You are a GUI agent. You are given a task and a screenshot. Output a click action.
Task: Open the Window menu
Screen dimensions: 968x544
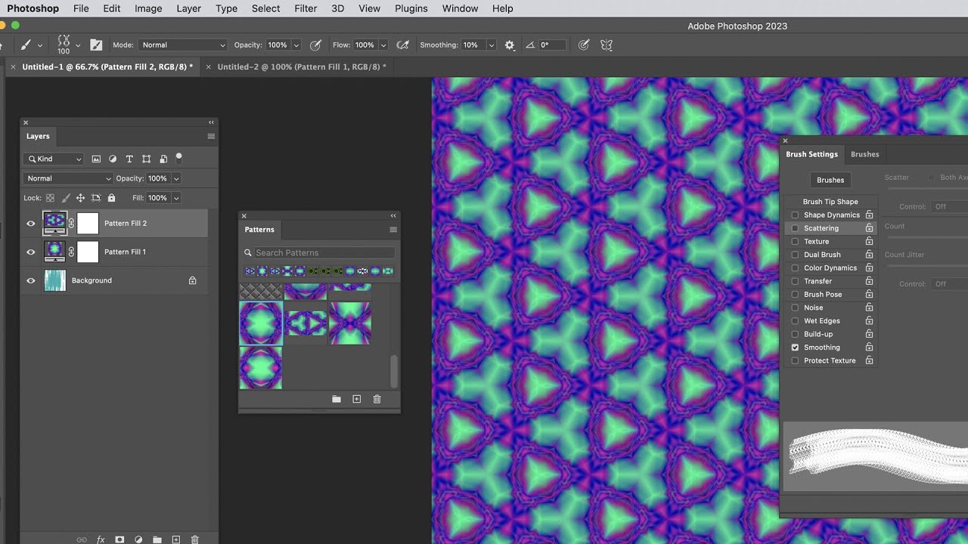(x=460, y=8)
